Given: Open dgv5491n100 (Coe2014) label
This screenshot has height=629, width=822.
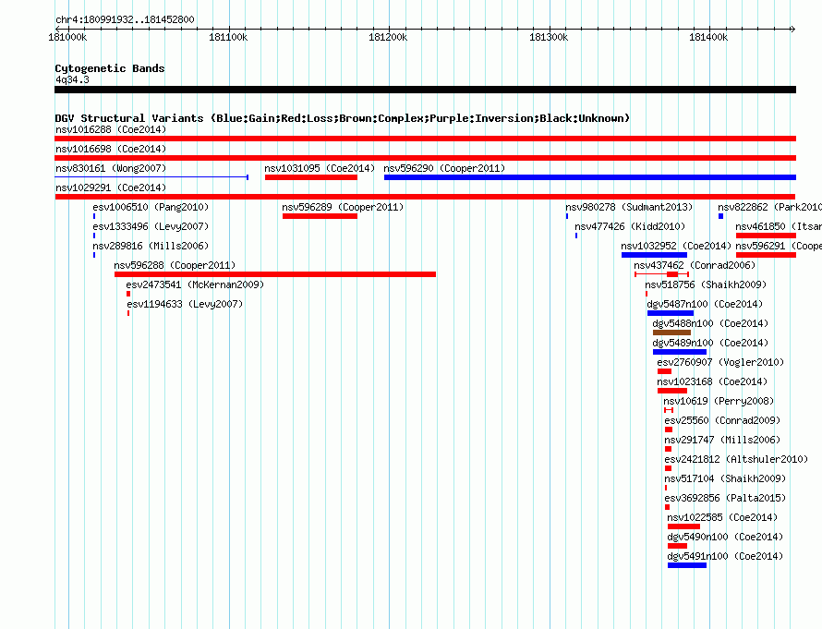Looking at the screenshot, I should 724,556.
